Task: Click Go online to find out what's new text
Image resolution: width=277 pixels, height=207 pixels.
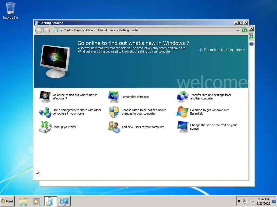Action: [x=75, y=97]
